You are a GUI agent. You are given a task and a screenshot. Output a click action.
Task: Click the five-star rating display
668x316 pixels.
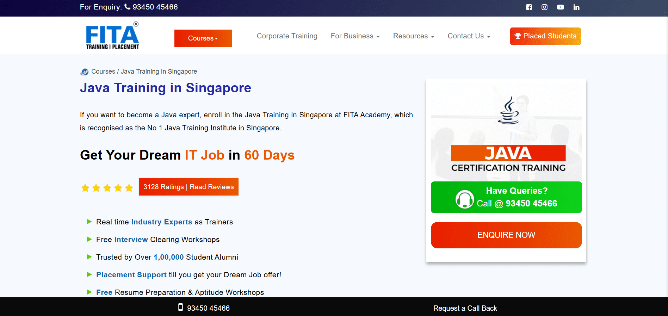[107, 188]
